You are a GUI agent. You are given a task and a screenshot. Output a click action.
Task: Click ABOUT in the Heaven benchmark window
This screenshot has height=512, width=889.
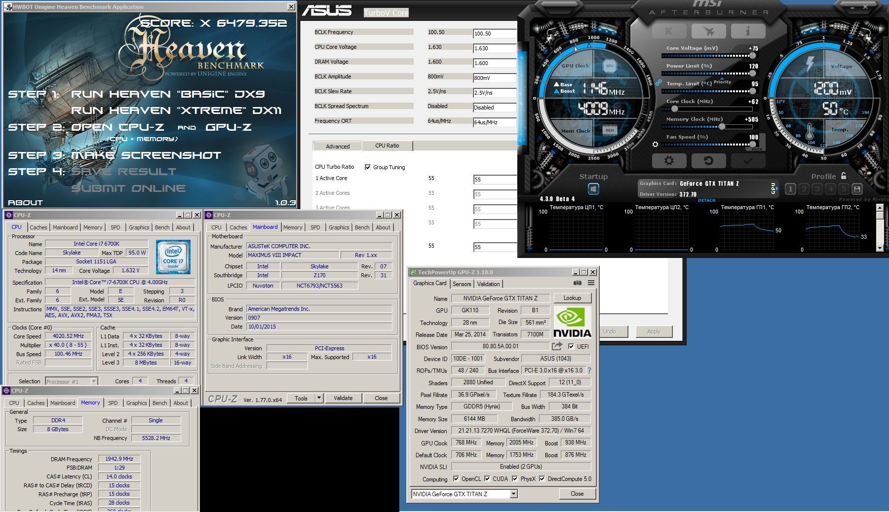coord(25,202)
